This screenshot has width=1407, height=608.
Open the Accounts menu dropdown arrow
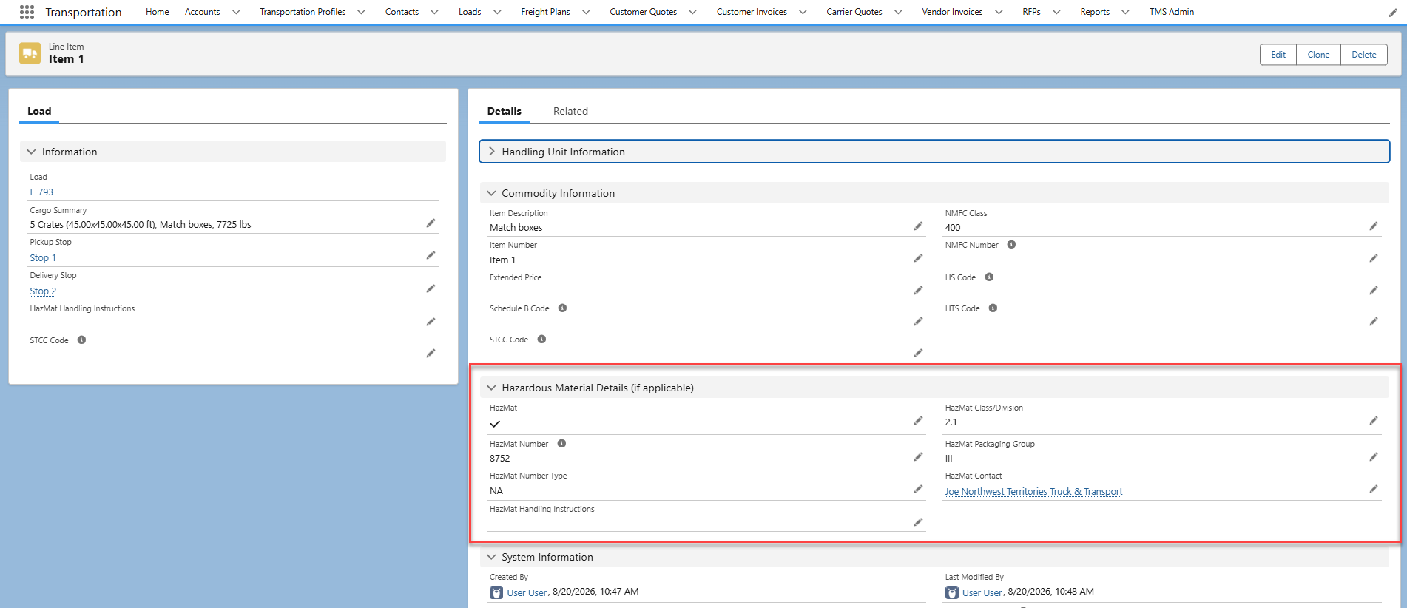(237, 12)
